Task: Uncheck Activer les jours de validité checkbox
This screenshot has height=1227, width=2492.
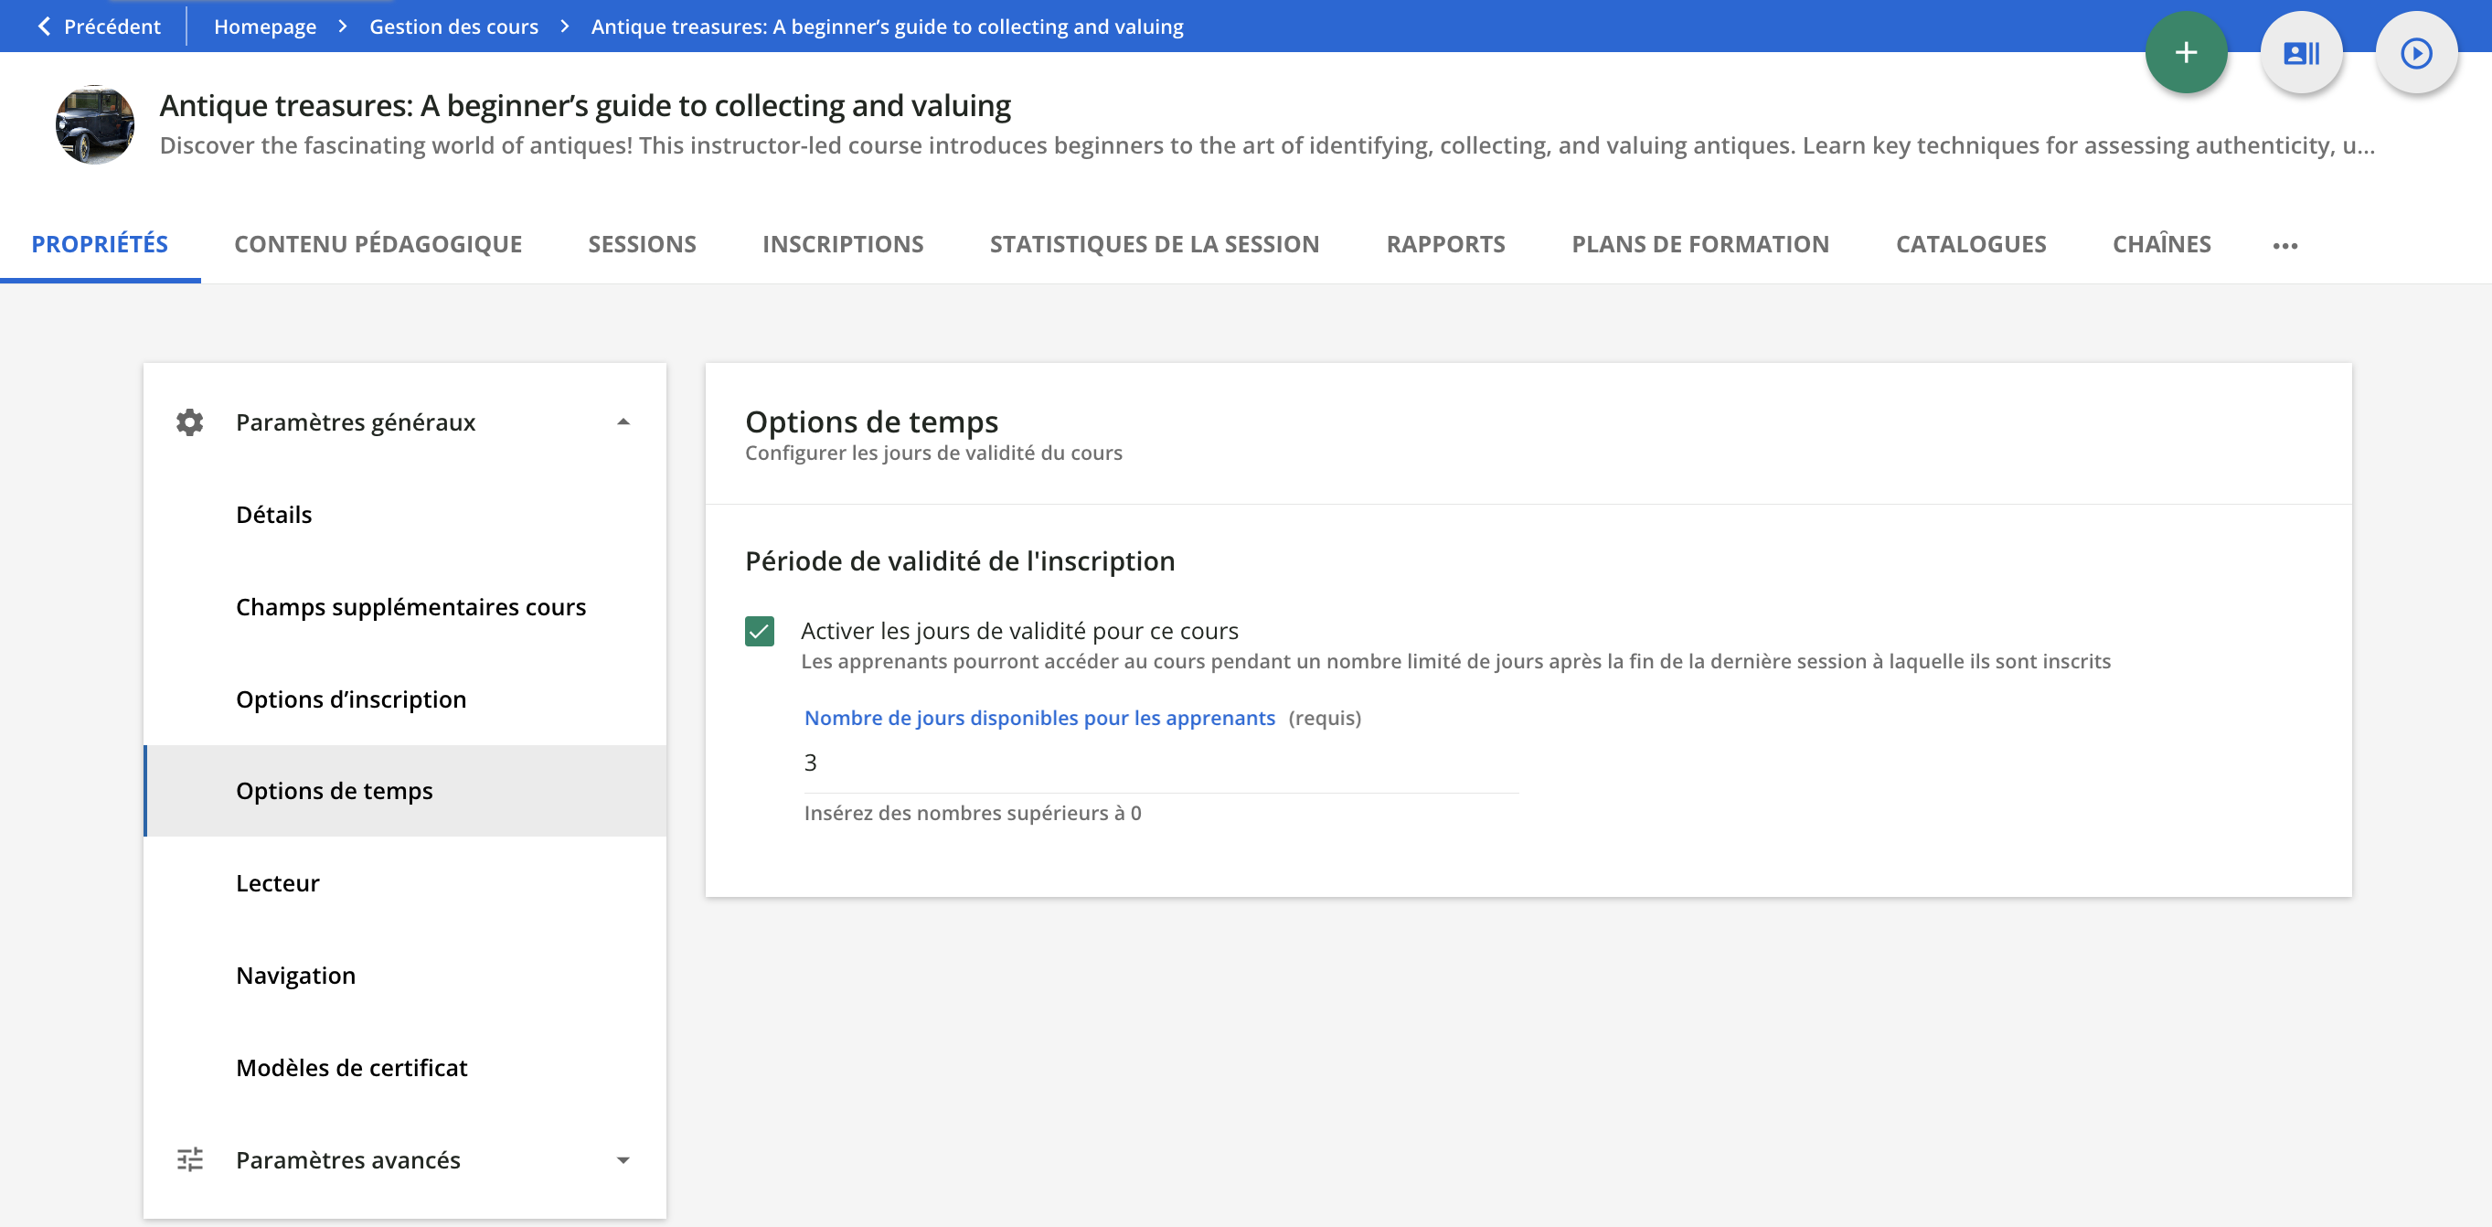Action: coord(760,632)
